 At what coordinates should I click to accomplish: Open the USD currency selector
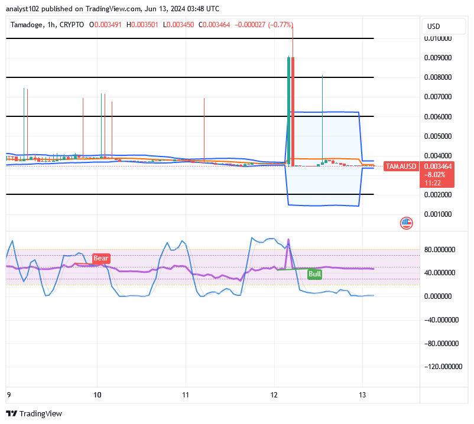click(443, 26)
